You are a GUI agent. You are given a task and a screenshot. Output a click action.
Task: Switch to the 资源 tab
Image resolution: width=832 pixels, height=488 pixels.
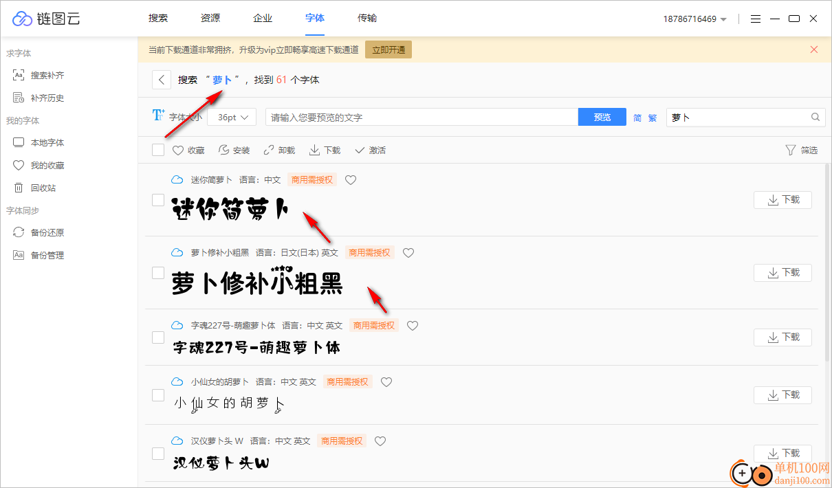click(210, 19)
